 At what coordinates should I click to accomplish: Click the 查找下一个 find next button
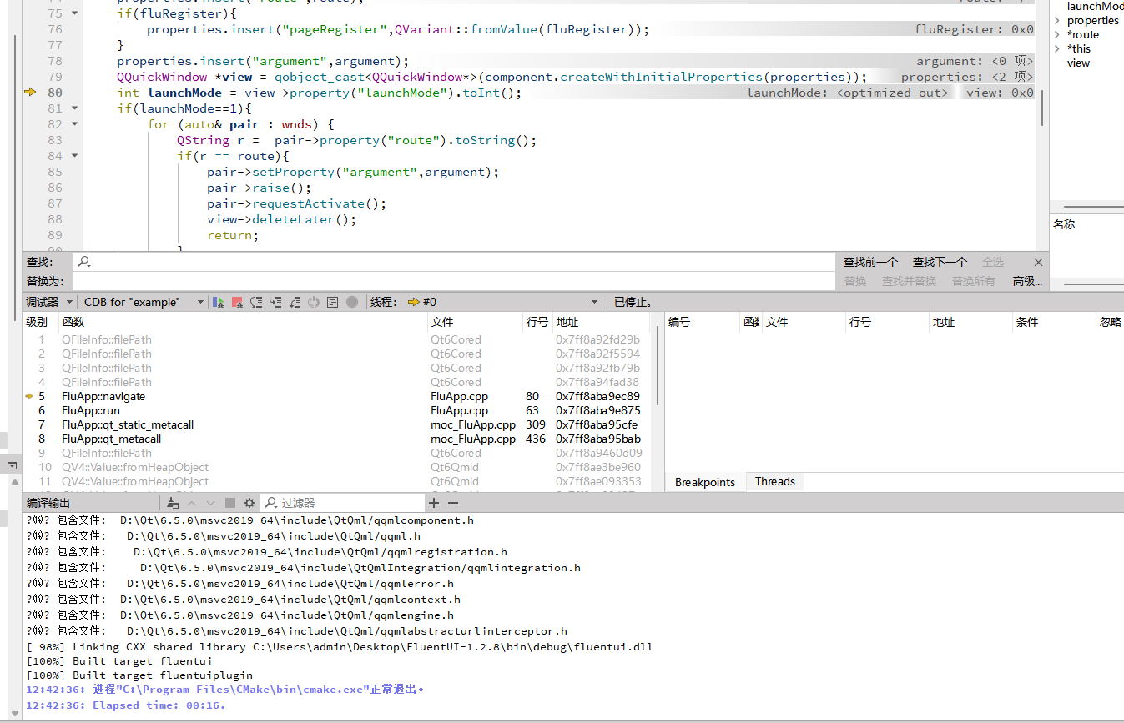tap(939, 261)
